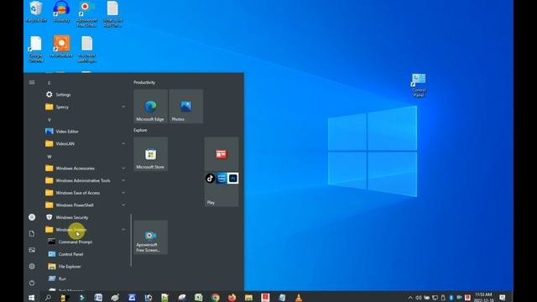
Task: Open Bluetooth icon in system tray
Action: click(451, 298)
